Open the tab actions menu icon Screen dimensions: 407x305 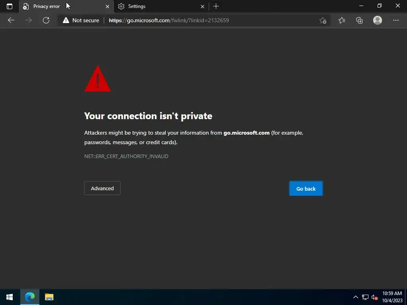10,6
